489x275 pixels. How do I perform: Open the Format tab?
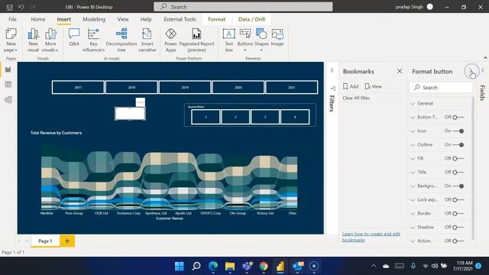coord(217,19)
